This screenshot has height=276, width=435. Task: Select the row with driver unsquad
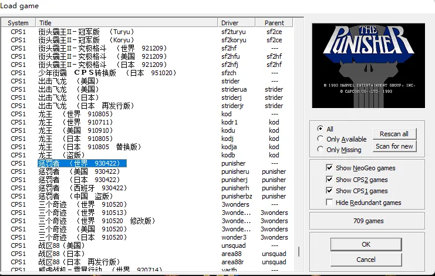[147, 245]
